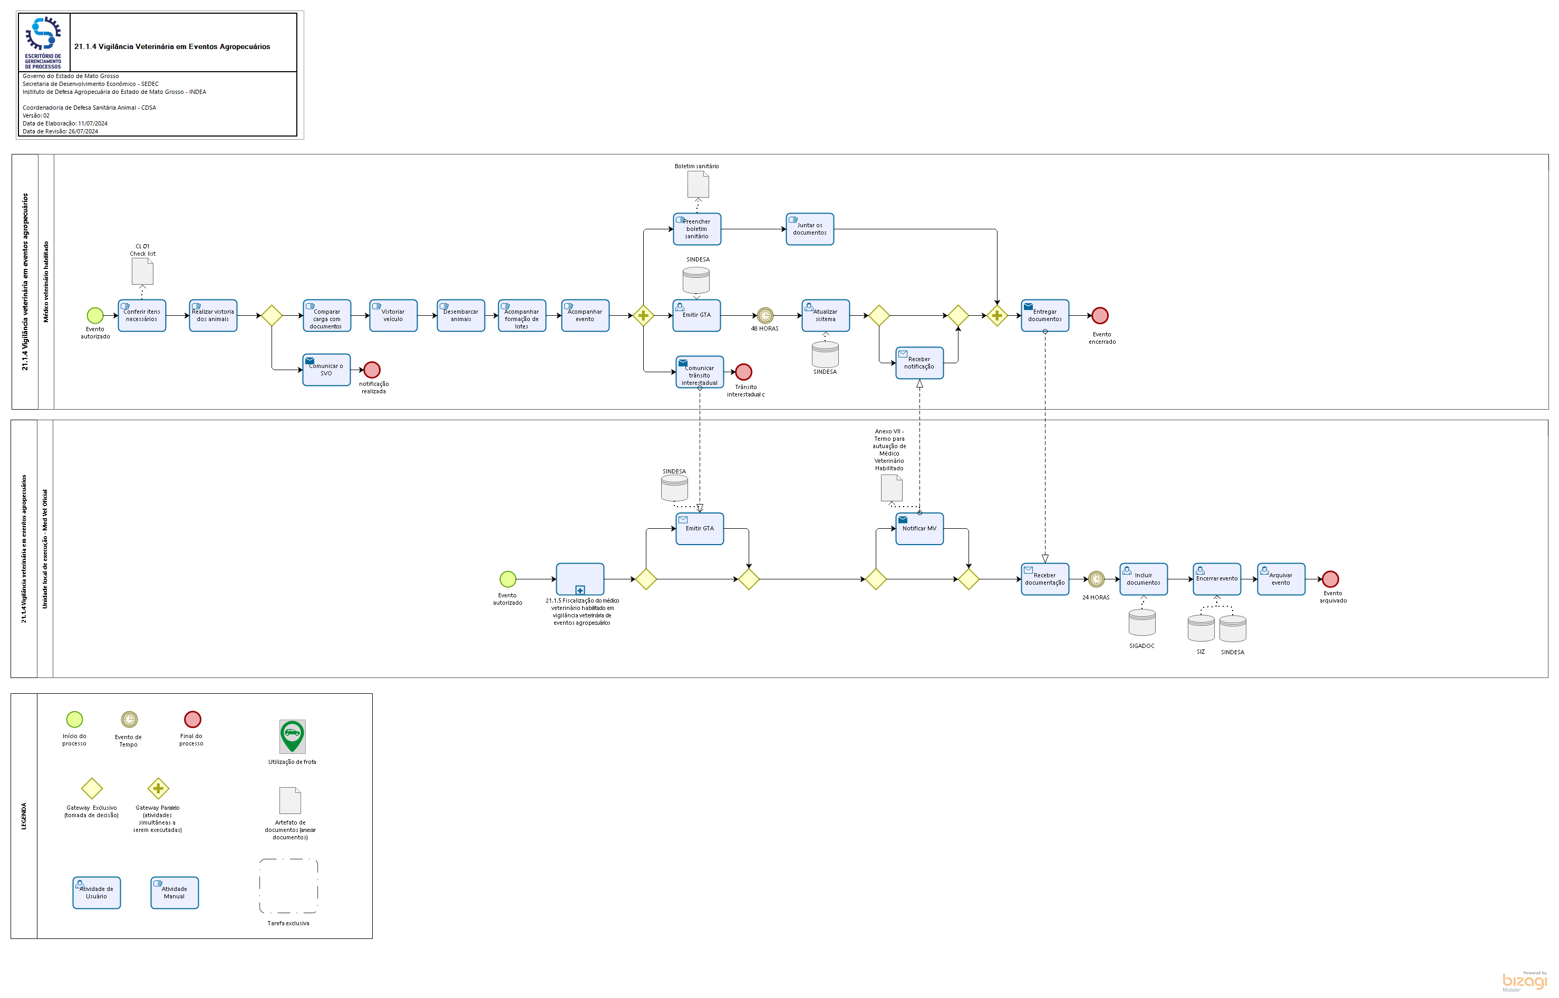Click the Anexo VII Termo document artifact
This screenshot has height=998, width=1559.
pyautogui.click(x=892, y=488)
